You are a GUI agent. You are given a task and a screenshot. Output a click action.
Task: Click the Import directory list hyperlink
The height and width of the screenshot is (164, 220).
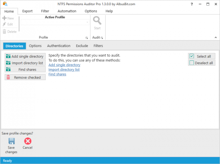[x=64, y=70]
